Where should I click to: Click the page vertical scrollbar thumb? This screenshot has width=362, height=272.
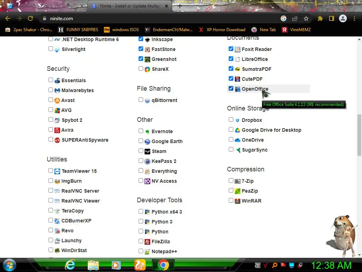point(359,135)
